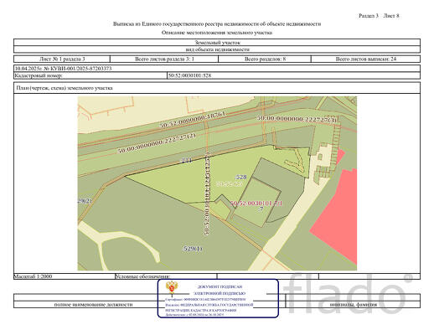Click map label '50:00:0000000:222727(2)'
Image resolution: width=434 pixels, height=335 pixels.
tap(157, 143)
